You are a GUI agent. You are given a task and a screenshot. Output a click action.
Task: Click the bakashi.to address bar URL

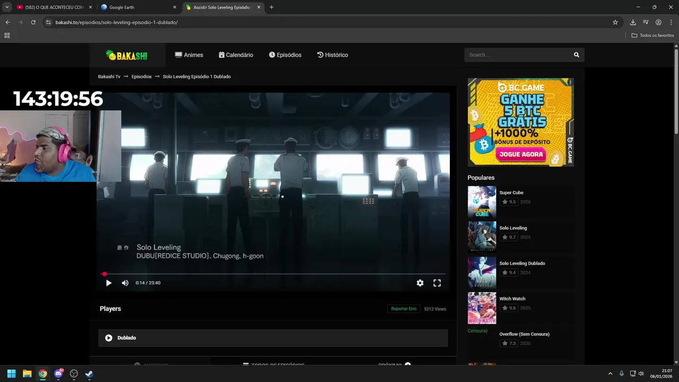[117, 22]
